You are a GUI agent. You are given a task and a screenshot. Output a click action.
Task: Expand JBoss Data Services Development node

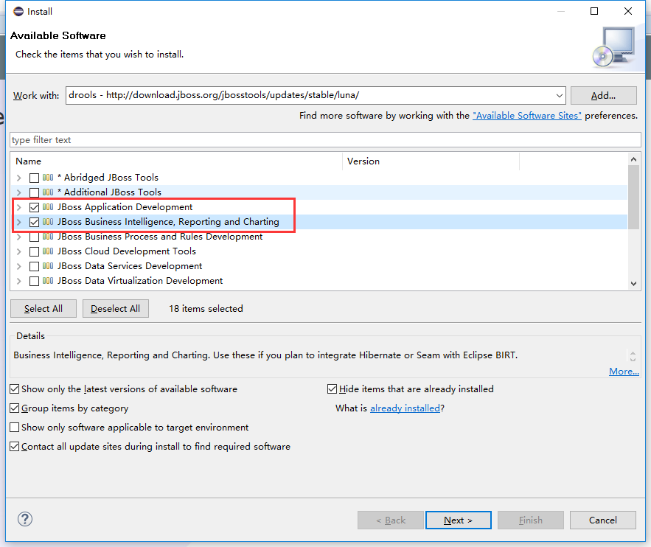pos(18,266)
